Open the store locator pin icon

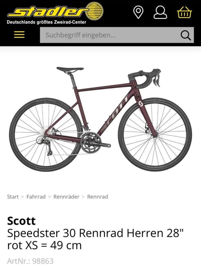(x=138, y=12)
